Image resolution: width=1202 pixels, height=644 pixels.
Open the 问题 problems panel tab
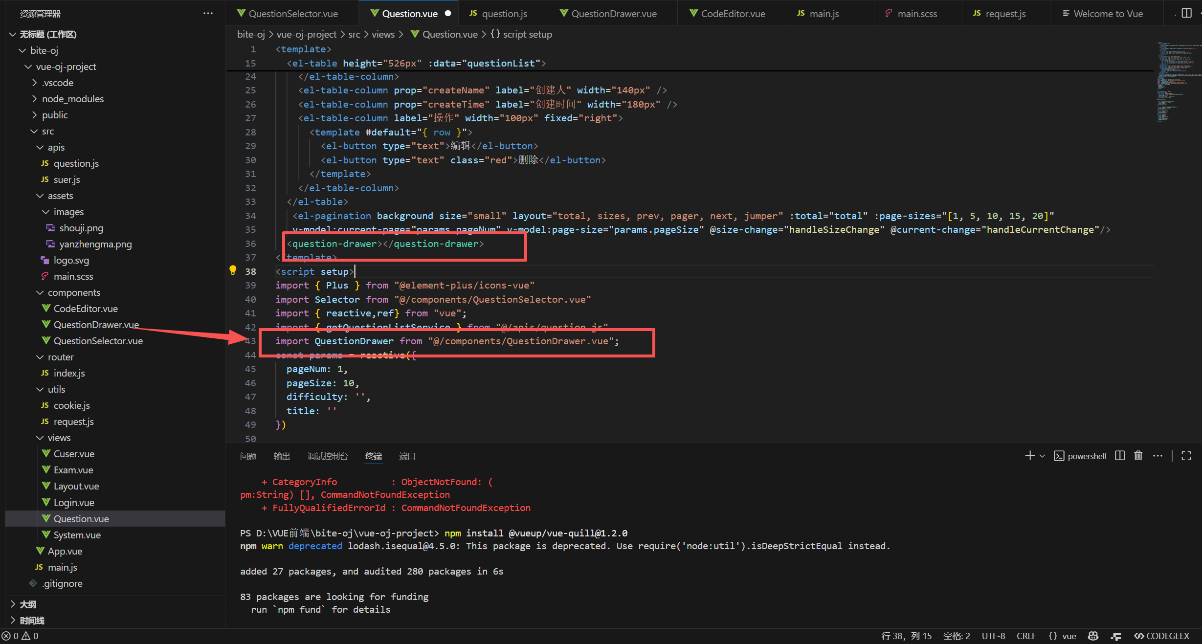point(248,456)
